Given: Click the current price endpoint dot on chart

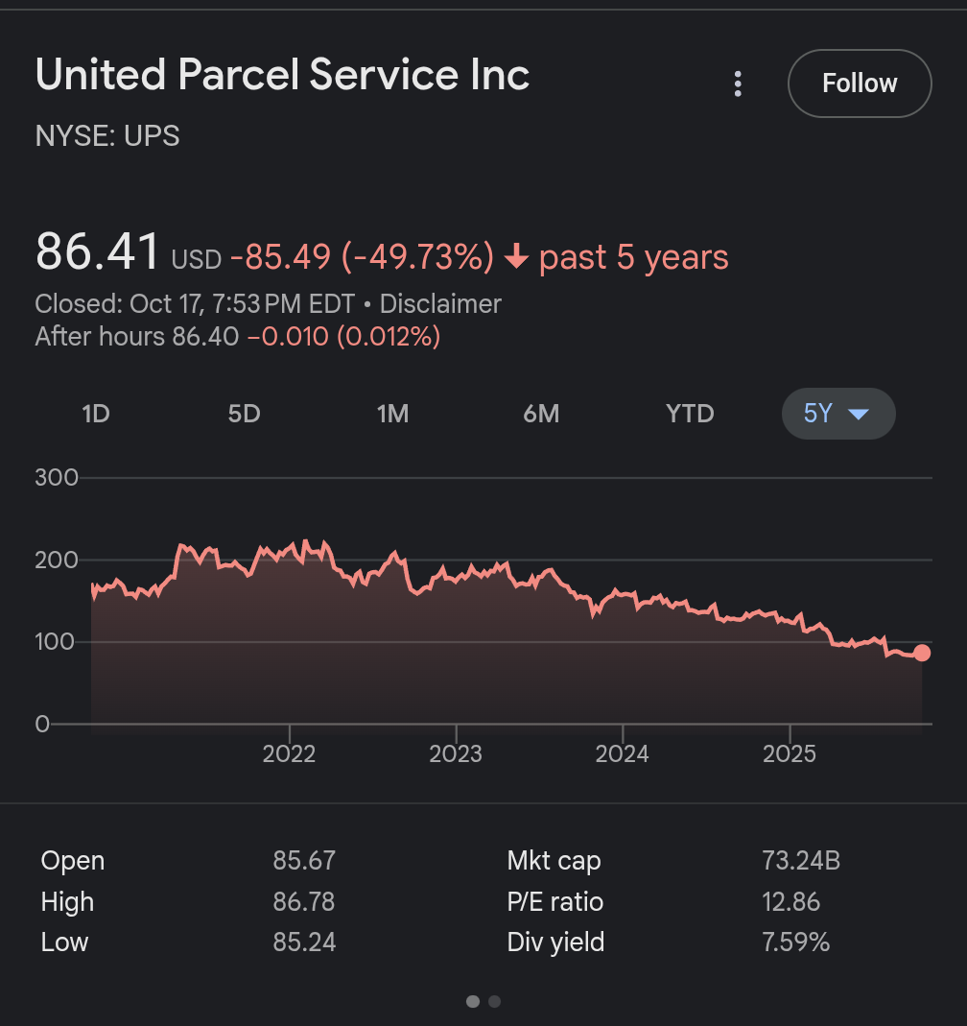Looking at the screenshot, I should click(922, 653).
